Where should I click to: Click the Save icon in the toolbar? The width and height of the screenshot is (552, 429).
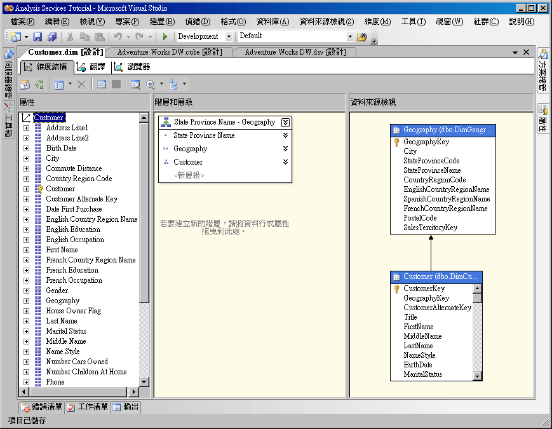click(x=37, y=37)
